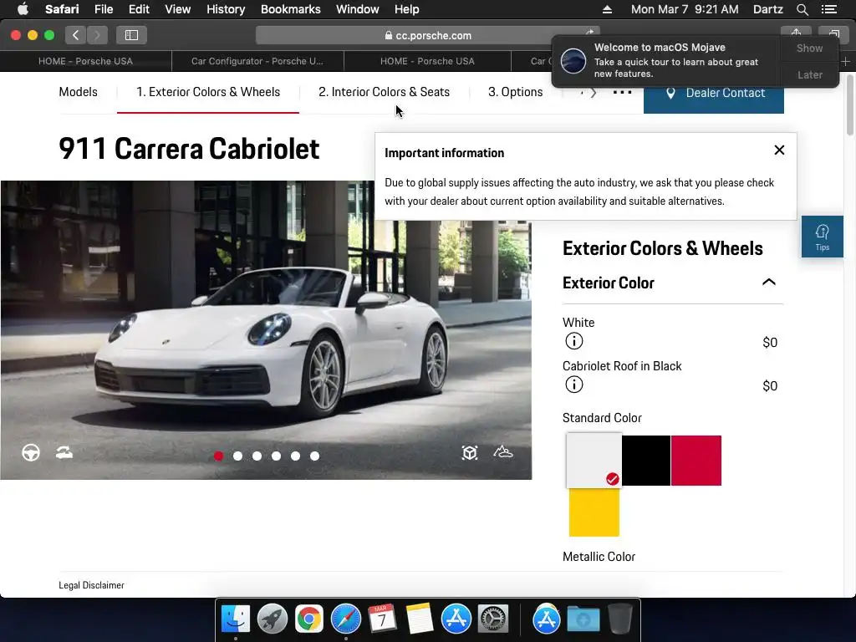Click Show on Mojave notification
Viewport: 856px width, 642px height.
809,48
